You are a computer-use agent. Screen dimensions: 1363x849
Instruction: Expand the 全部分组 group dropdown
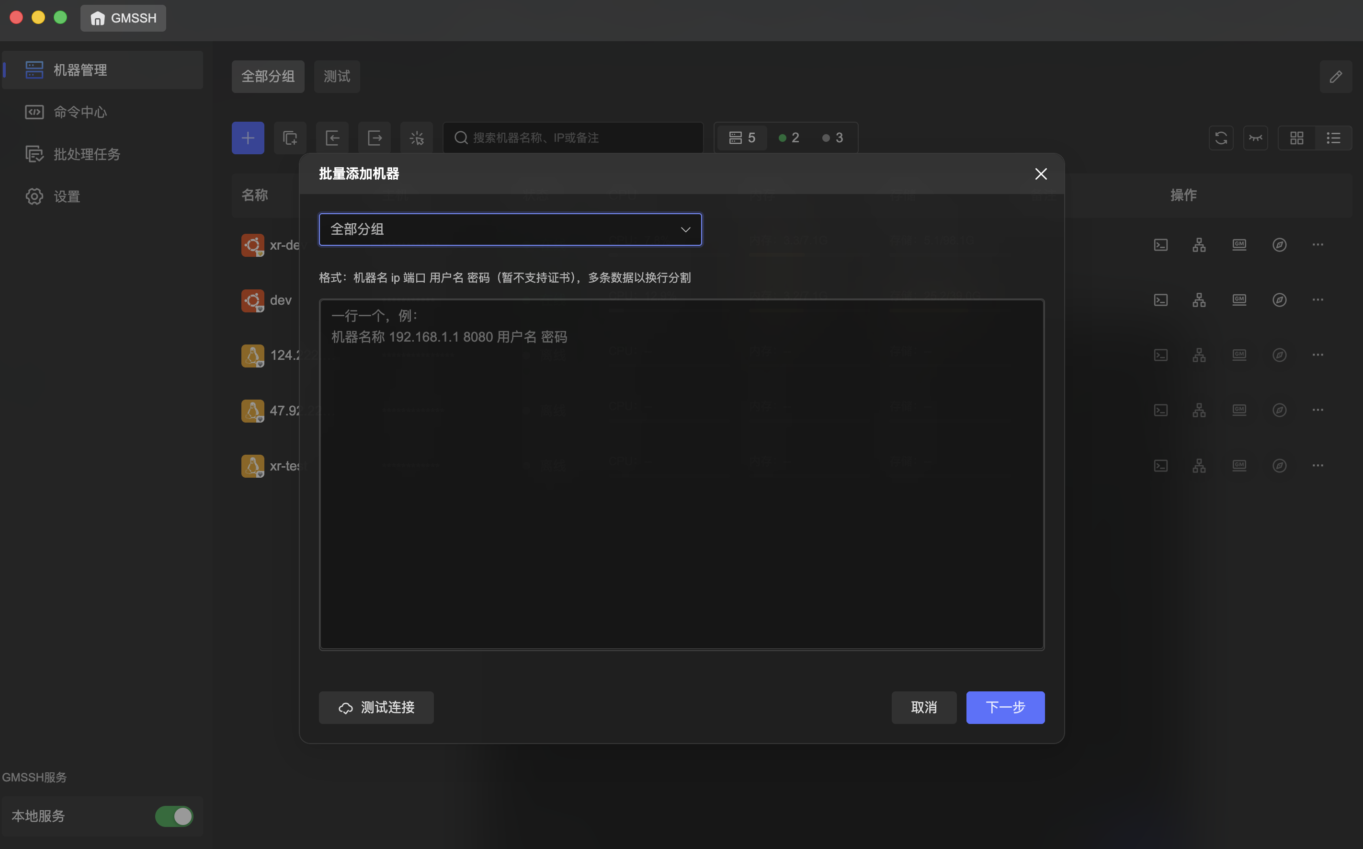(510, 229)
